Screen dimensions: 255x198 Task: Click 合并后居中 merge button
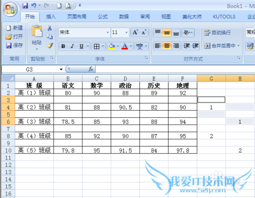click(220, 45)
